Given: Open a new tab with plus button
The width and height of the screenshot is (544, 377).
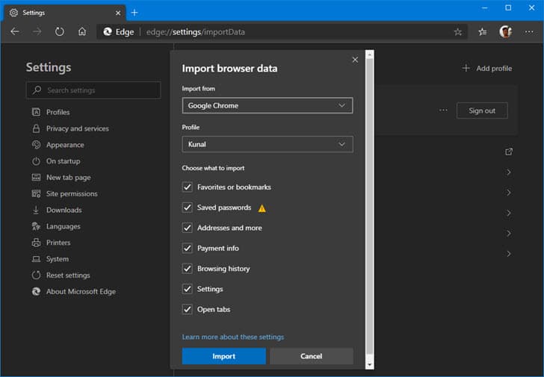Looking at the screenshot, I should pos(135,13).
